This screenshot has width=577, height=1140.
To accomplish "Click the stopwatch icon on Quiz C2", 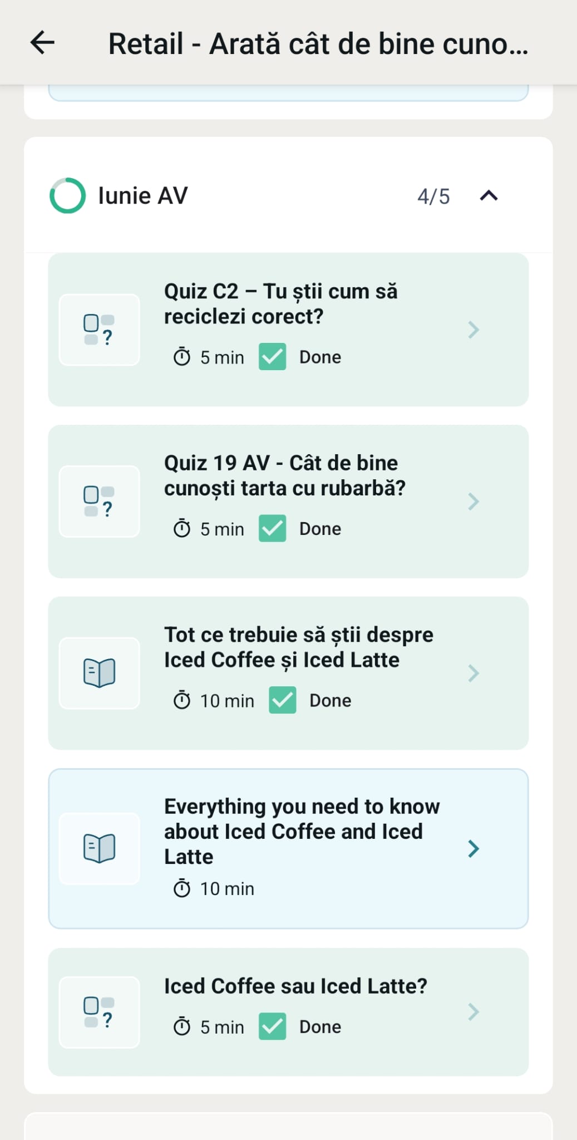I will 182,357.
